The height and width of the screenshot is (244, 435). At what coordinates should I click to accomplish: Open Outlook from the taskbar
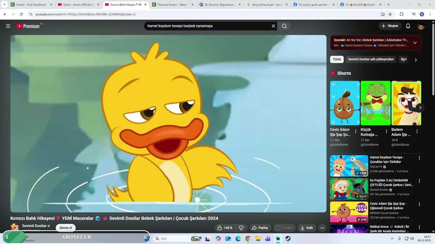coord(228,239)
